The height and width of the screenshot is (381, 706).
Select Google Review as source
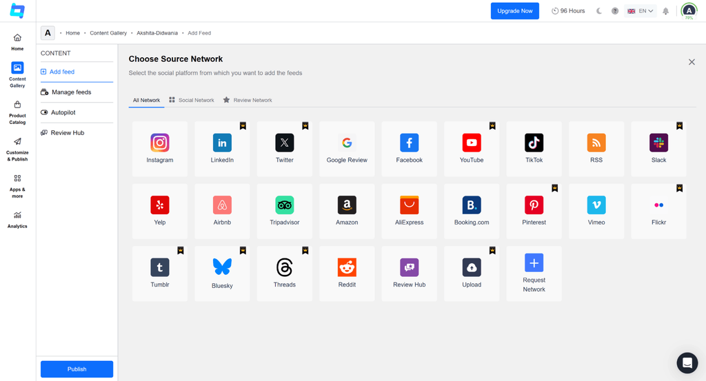pos(347,149)
